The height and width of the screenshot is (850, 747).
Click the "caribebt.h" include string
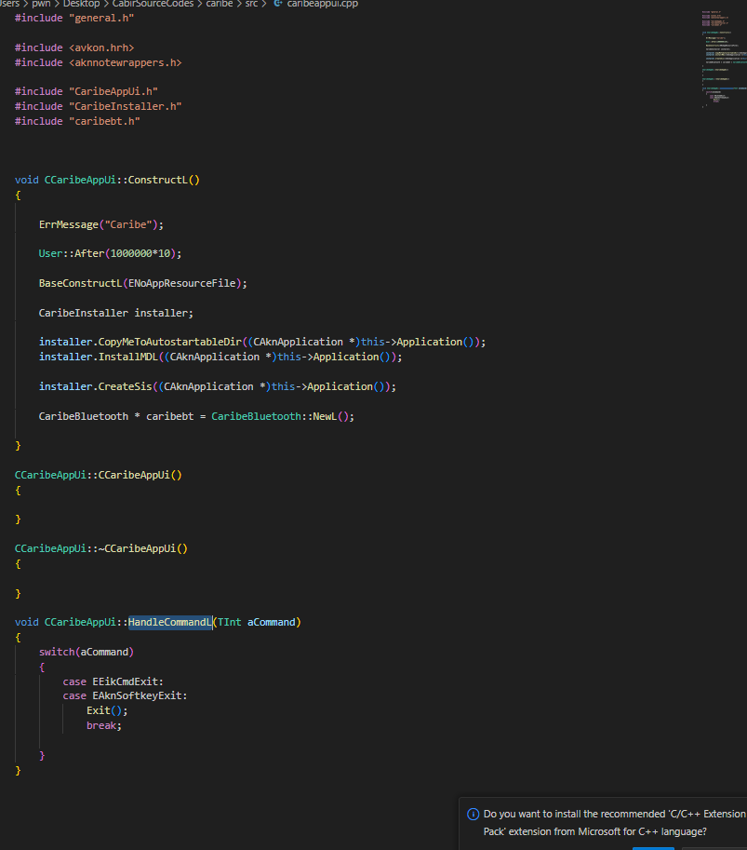[104, 121]
